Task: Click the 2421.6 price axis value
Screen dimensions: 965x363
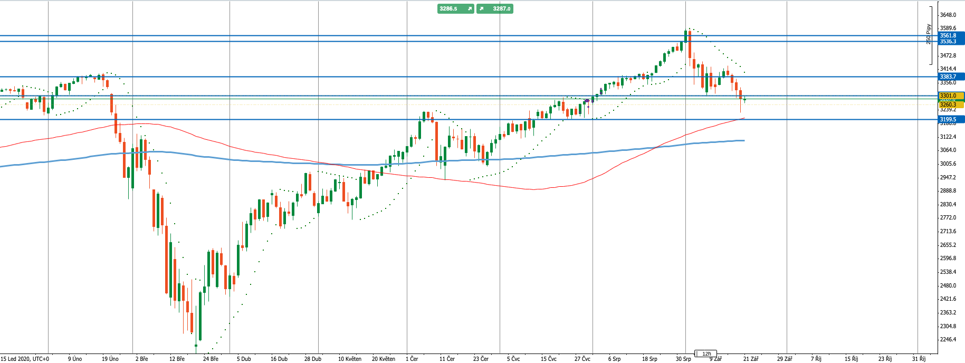Action: 948,299
